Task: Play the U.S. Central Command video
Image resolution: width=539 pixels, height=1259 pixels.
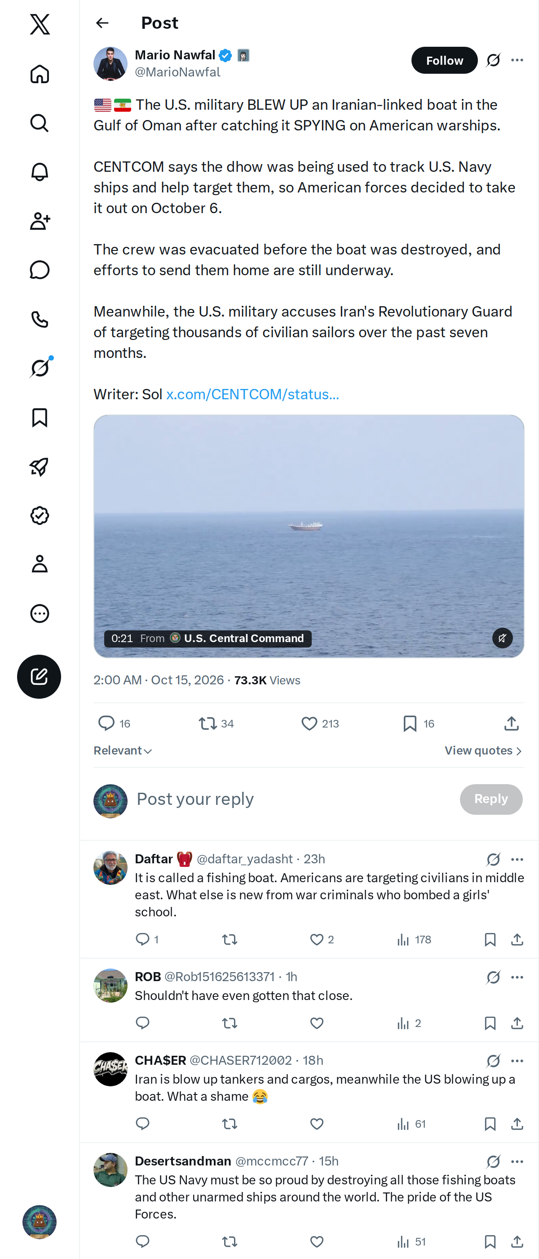Action: pos(309,536)
